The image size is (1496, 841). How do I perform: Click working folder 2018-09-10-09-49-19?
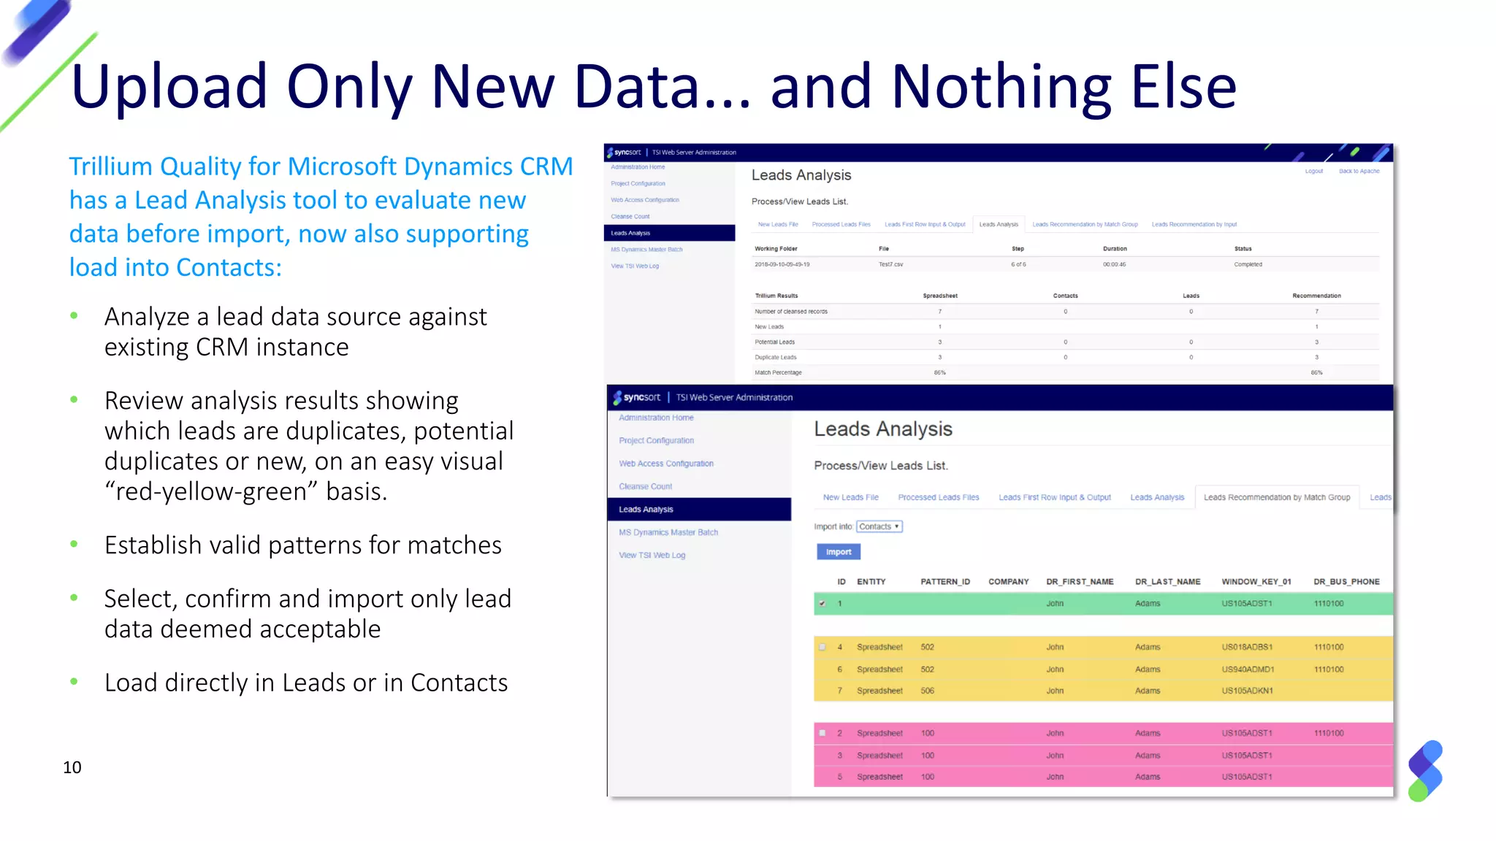[782, 264]
